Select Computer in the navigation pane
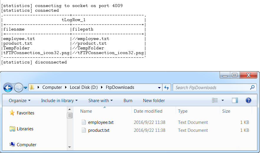The height and width of the screenshot is (153, 260). (27, 145)
